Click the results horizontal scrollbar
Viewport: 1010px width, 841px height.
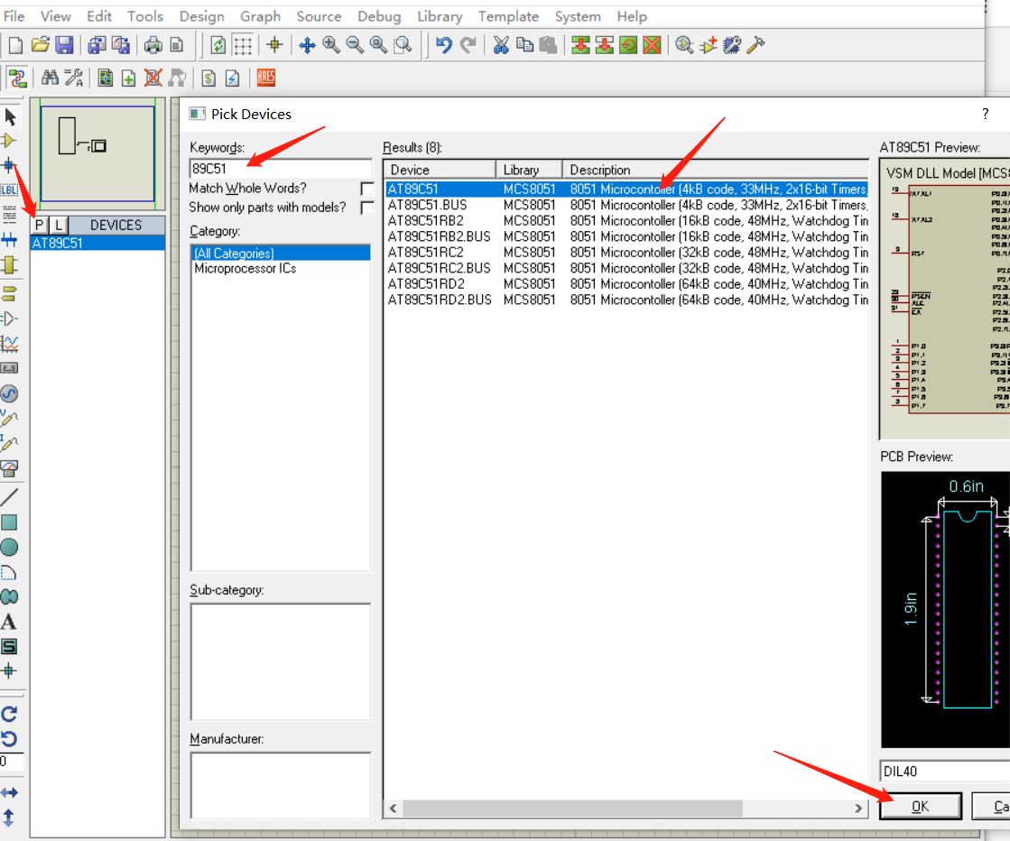click(572, 809)
